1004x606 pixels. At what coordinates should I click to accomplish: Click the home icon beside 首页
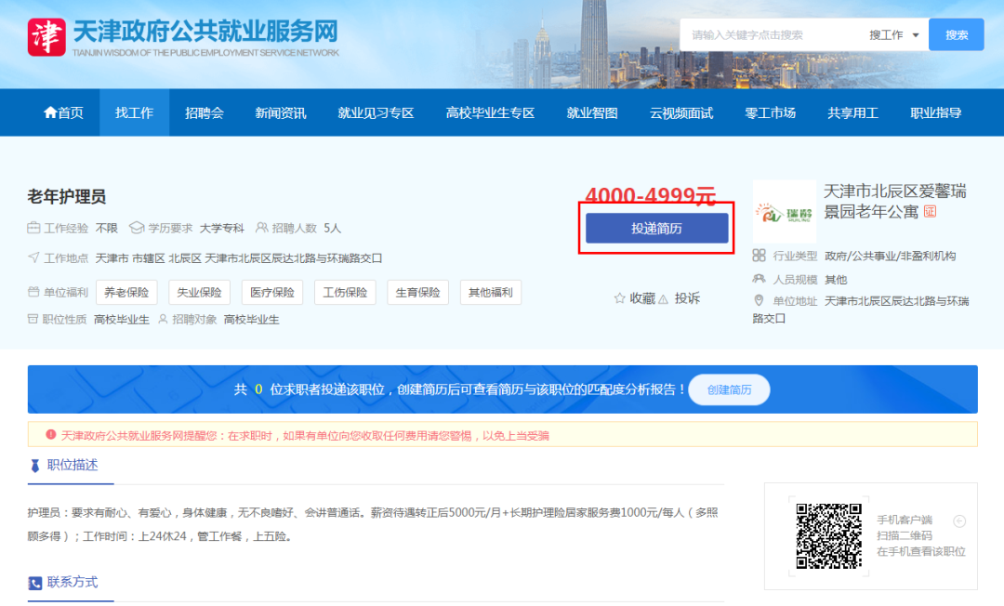click(x=50, y=112)
